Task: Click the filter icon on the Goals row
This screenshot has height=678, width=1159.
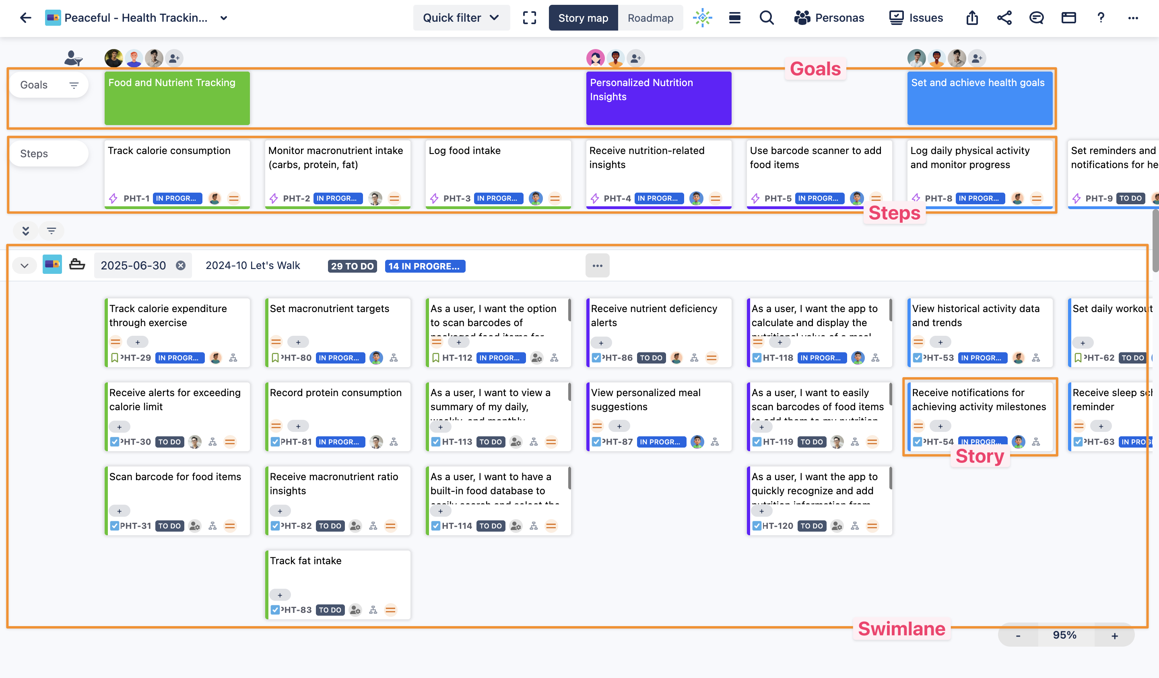Action: tap(74, 84)
